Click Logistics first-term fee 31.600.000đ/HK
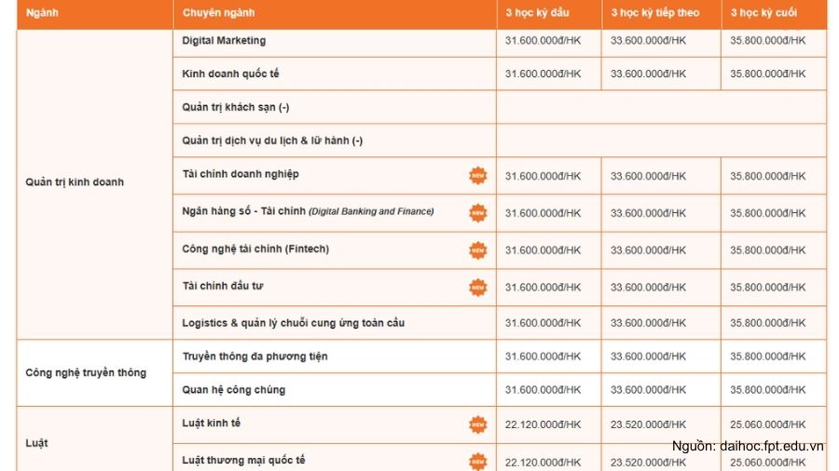The width and height of the screenshot is (839, 471). tap(543, 323)
